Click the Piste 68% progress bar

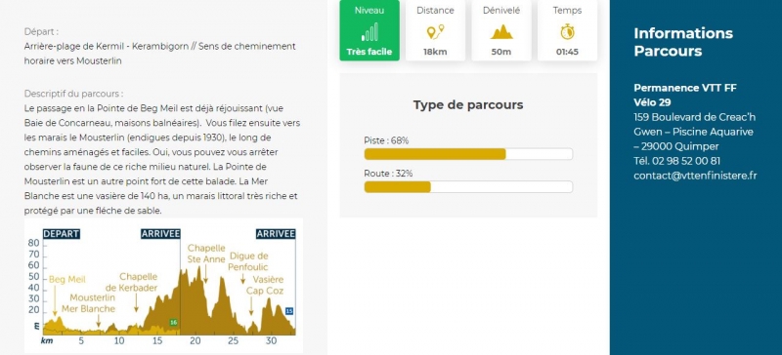[x=468, y=154]
